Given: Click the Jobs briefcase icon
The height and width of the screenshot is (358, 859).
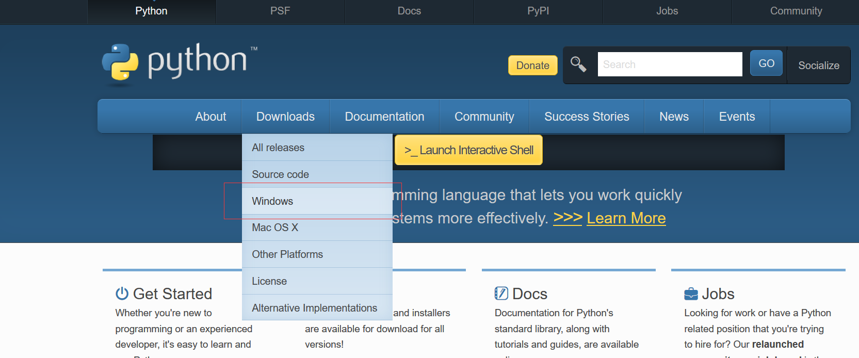Looking at the screenshot, I should [691, 294].
